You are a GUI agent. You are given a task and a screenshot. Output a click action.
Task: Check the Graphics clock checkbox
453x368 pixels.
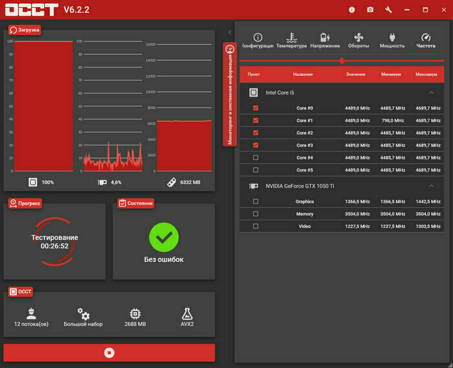click(256, 201)
